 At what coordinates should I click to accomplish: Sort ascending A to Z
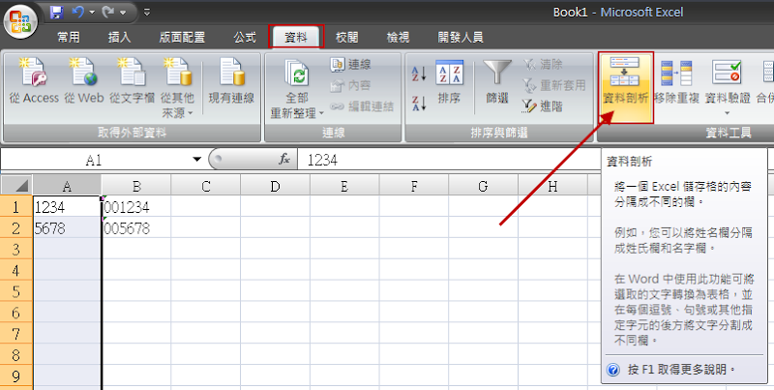[419, 75]
